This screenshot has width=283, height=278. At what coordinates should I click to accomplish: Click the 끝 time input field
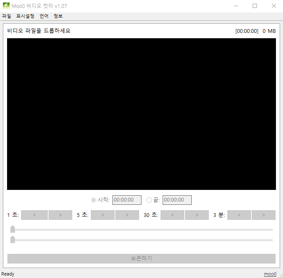click(x=177, y=200)
